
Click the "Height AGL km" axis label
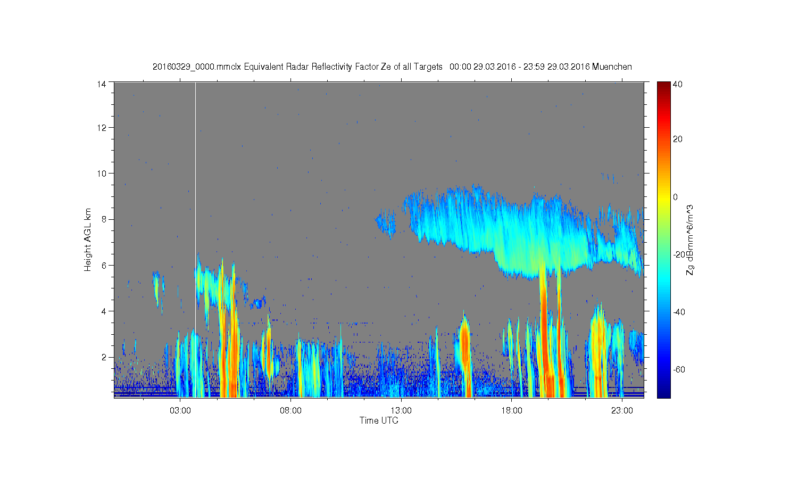[x=88, y=240]
